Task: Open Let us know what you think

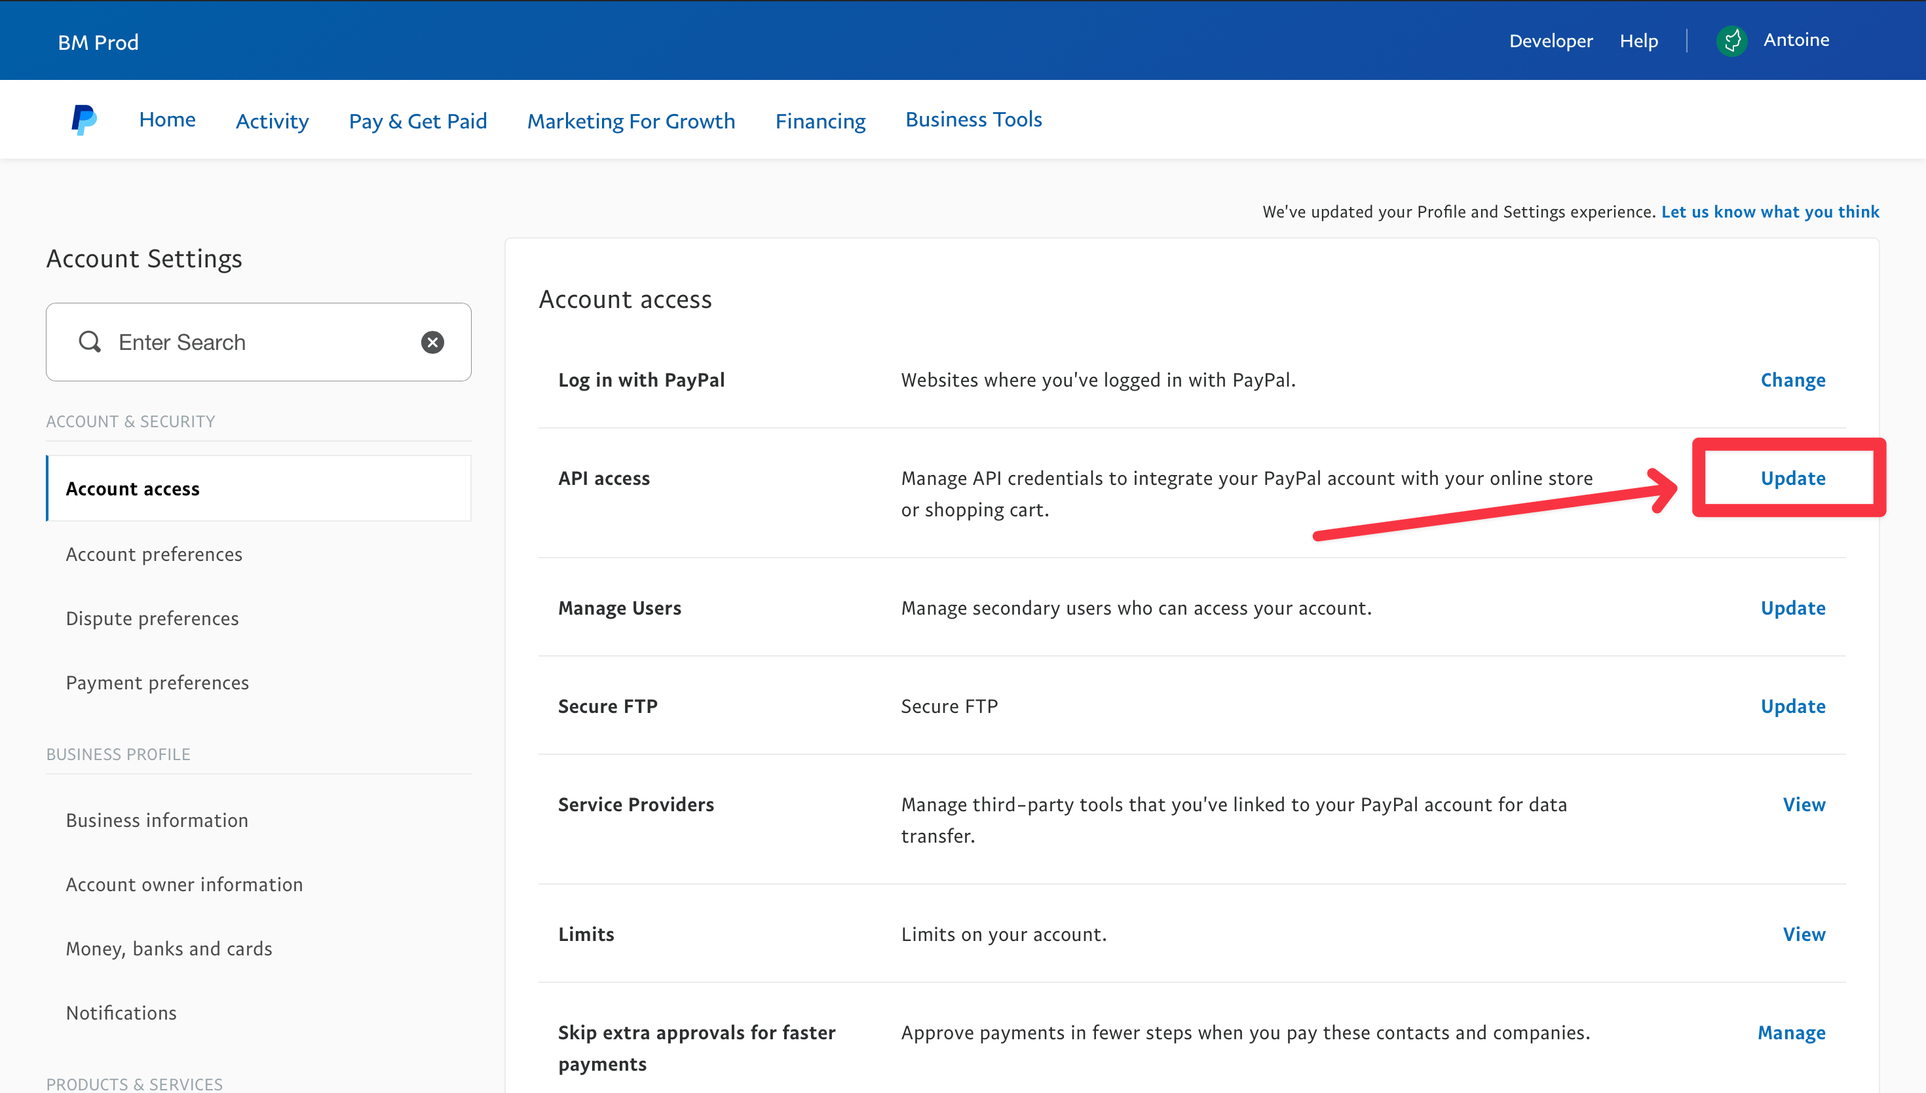Action: [1770, 212]
